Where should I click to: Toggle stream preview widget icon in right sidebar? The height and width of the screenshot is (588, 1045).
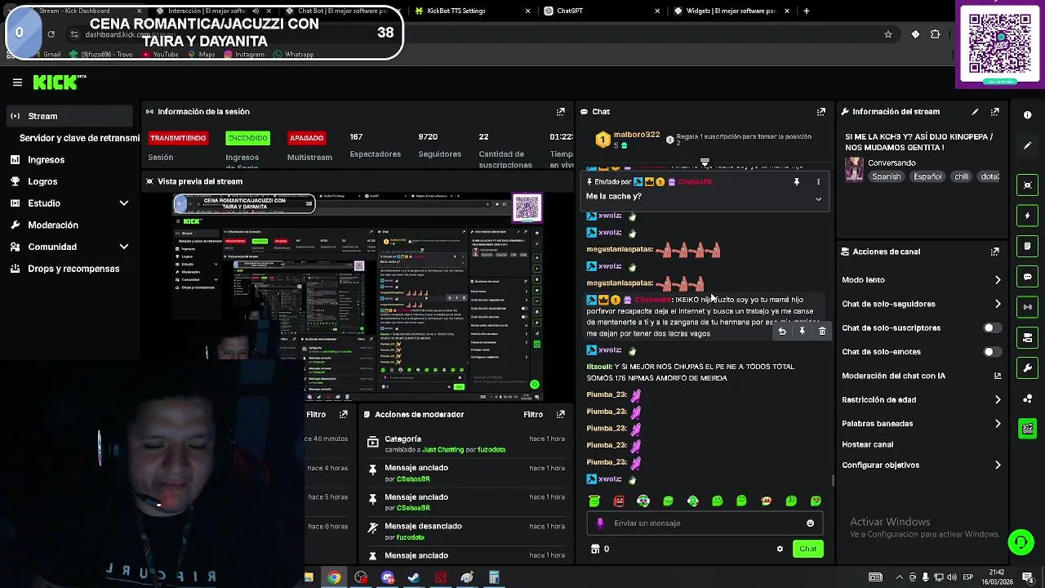click(1028, 185)
